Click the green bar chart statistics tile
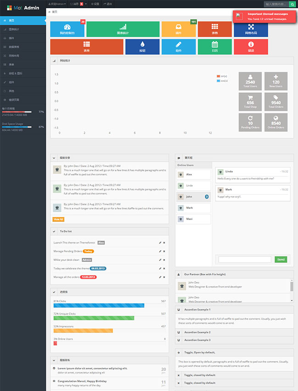Image resolution: width=298 pixels, height=391 pixels. point(122,29)
